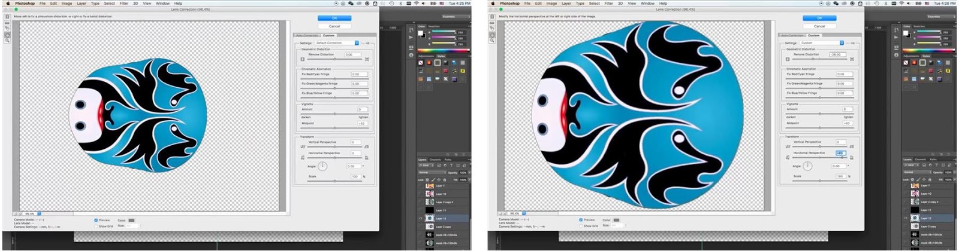959x251 pixels.
Task: Apply first Styles panel preset, left screenshot
Action: point(420,62)
